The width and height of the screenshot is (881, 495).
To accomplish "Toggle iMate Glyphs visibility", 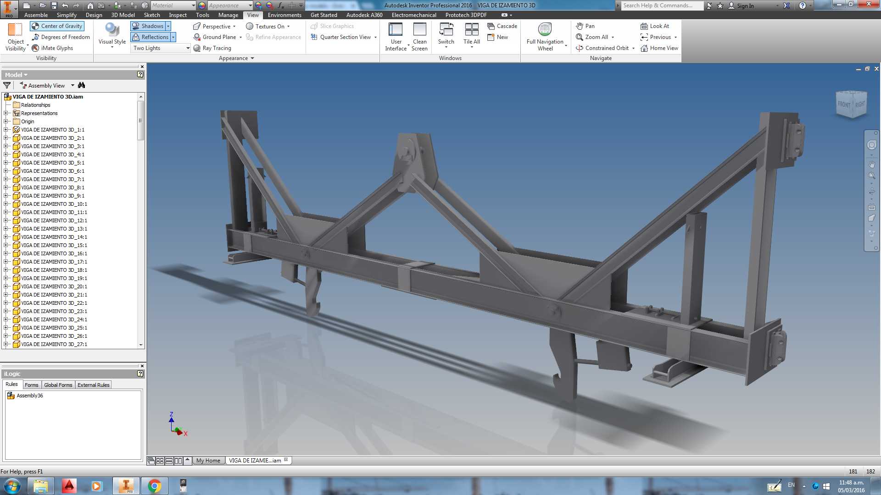I will point(52,48).
